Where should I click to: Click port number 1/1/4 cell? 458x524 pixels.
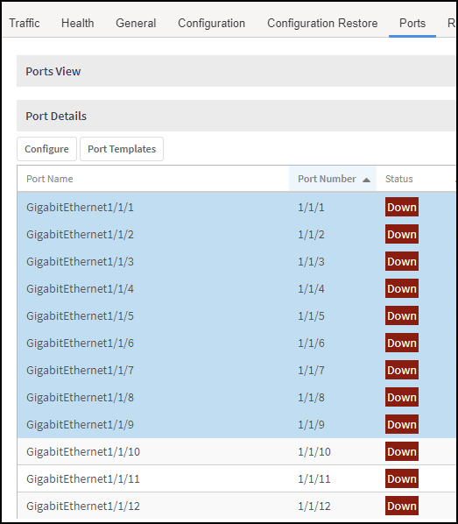pos(311,288)
